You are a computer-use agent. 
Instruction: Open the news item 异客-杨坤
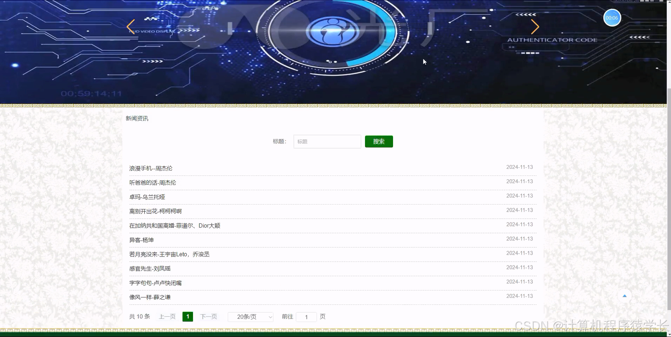(x=140, y=240)
